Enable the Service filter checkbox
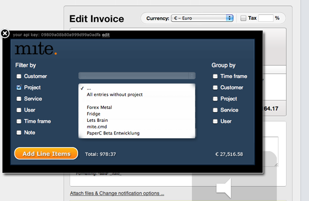Image resolution: width=309 pixels, height=201 pixels. pyautogui.click(x=19, y=99)
